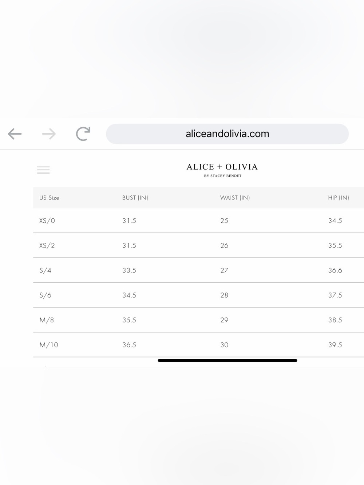Reload the page with the refresh icon
364x485 pixels.
[x=83, y=134]
